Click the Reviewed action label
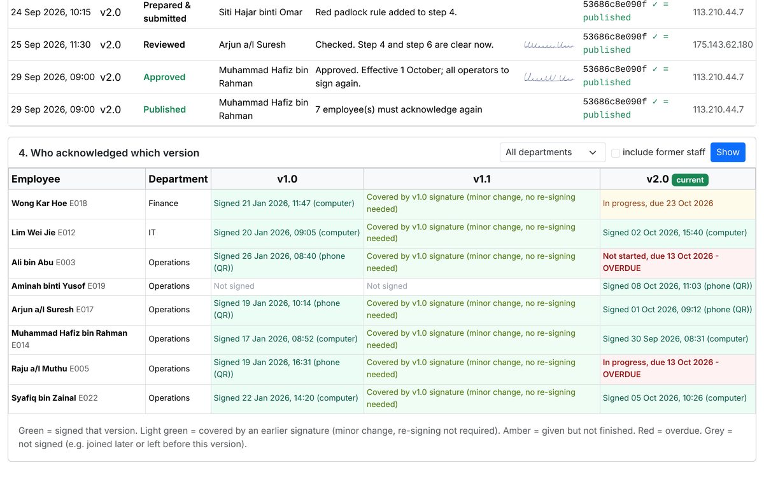This screenshot has height=477, width=764. coord(164,45)
